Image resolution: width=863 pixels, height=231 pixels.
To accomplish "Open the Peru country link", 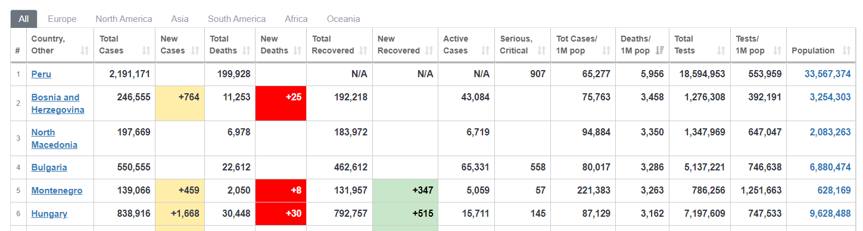I will [41, 74].
